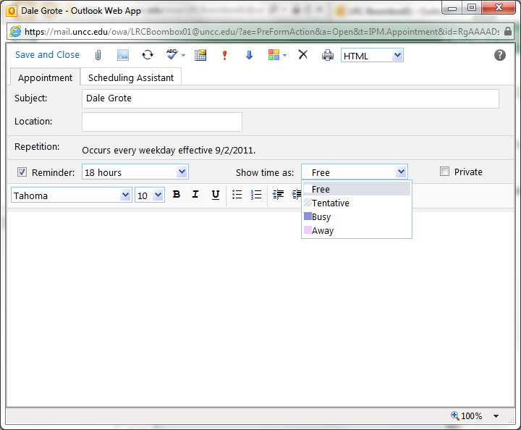The width and height of the screenshot is (521, 430).
Task: Expand the Tahoma font dropdown
Action: [x=125, y=195]
